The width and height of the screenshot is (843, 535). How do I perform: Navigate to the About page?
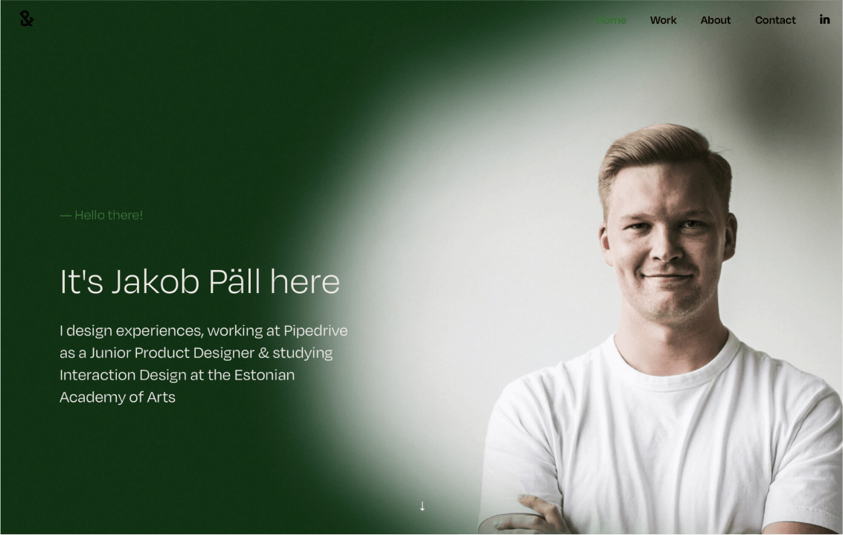(x=715, y=20)
